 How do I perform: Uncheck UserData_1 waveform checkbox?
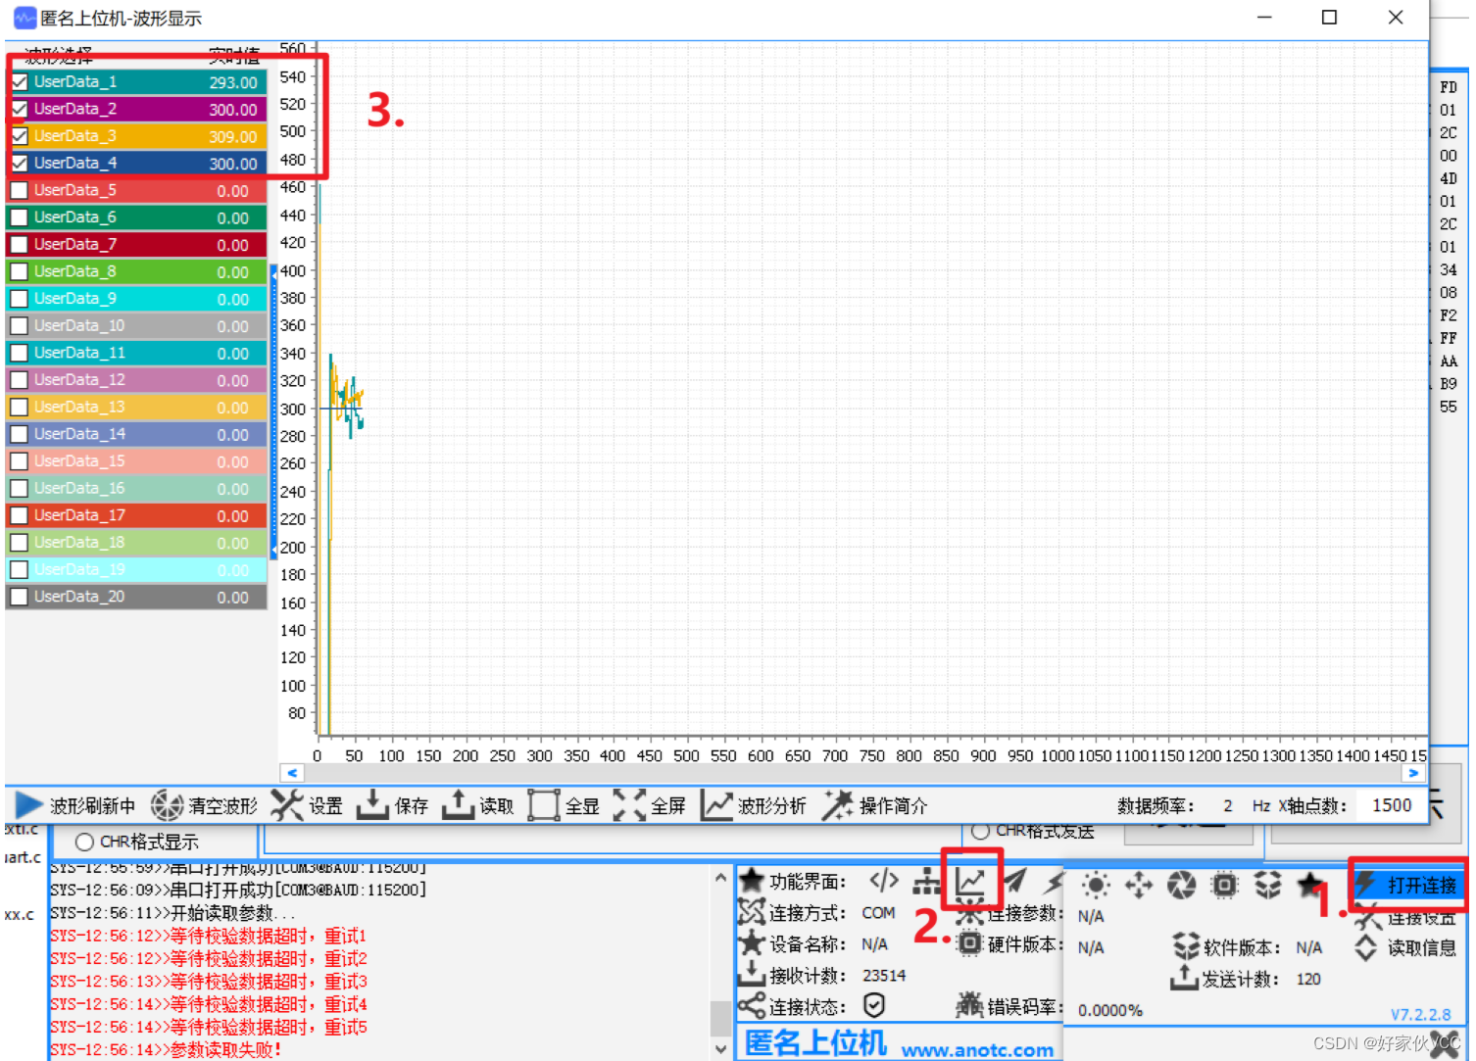click(20, 82)
